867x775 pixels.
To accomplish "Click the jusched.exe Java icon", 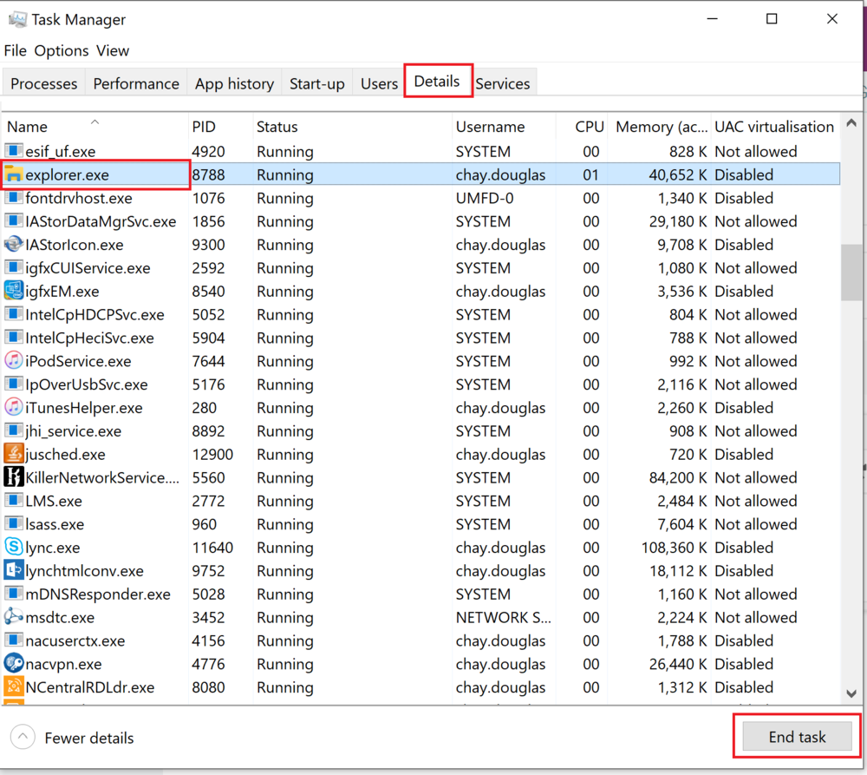I will pyautogui.click(x=12, y=454).
